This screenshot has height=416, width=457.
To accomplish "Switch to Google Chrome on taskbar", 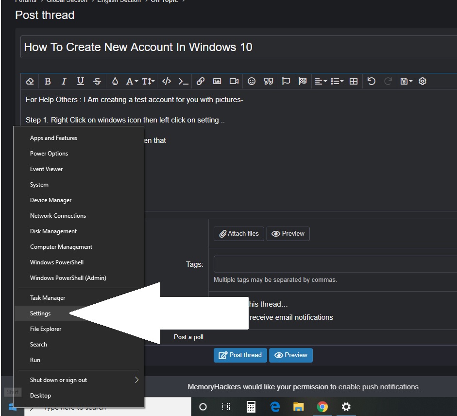I will 322,407.
